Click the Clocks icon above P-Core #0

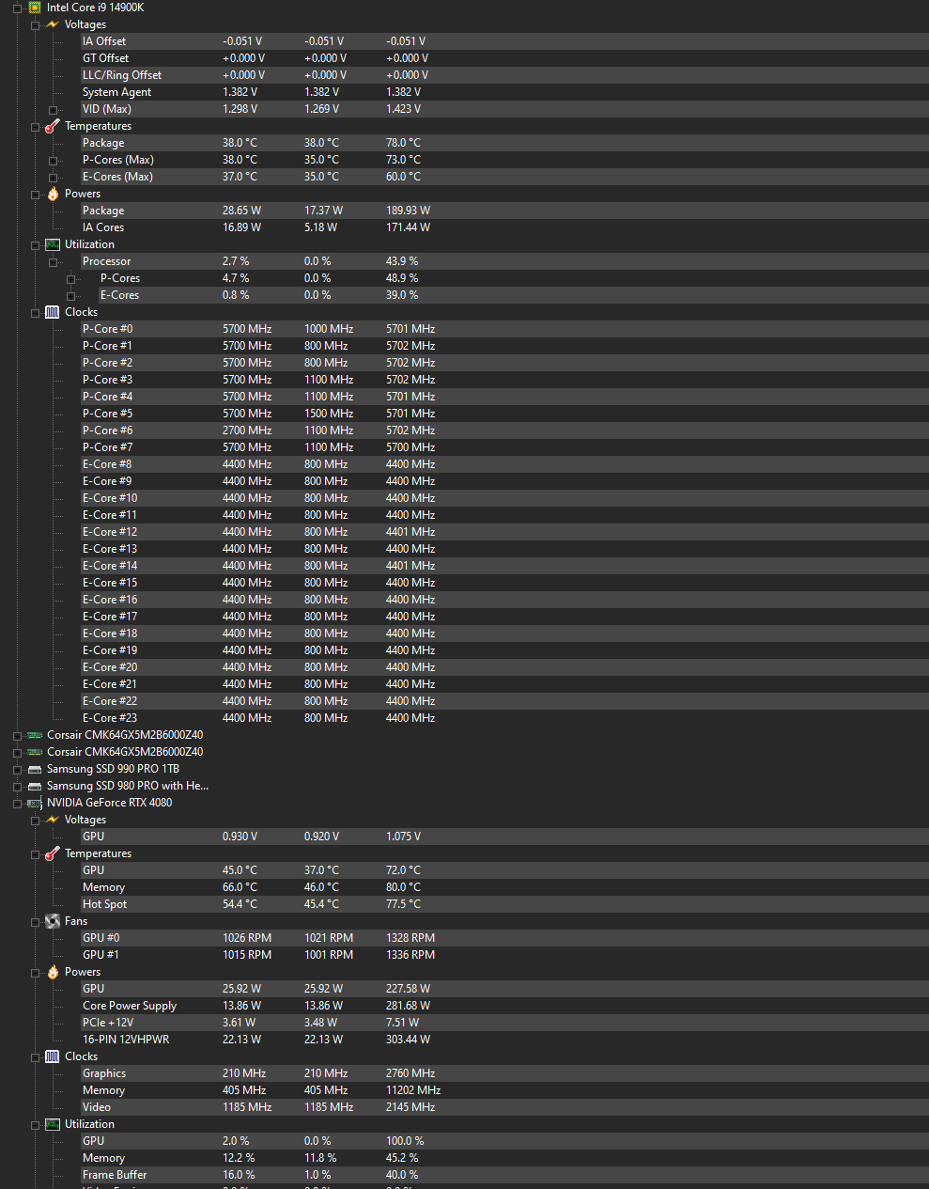53,312
